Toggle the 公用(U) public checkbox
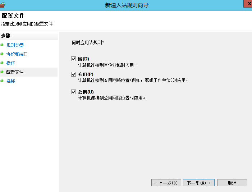This screenshot has height=192, width=252. point(73,92)
